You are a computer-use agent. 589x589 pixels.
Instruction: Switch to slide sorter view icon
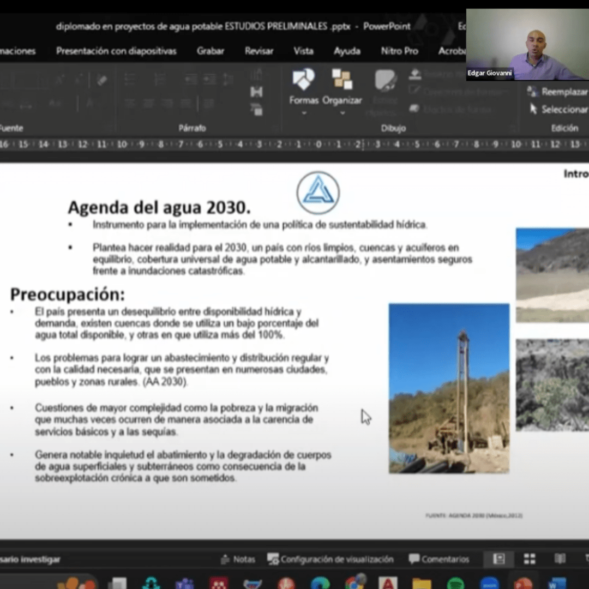click(530, 559)
